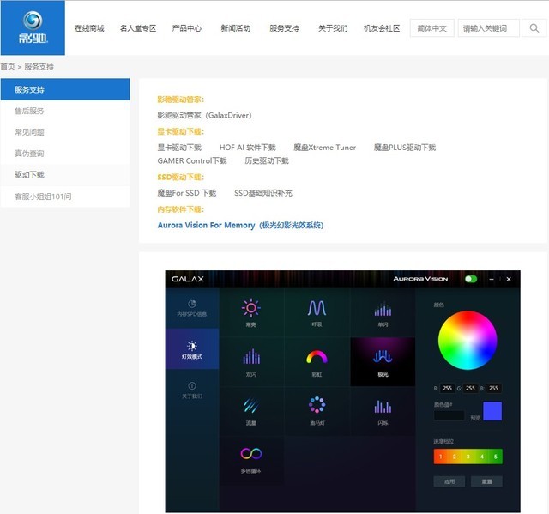This screenshot has height=514, width=549.
Task: Open 内存SPD信息 in Aurora Vision sidebar
Action: 192,308
